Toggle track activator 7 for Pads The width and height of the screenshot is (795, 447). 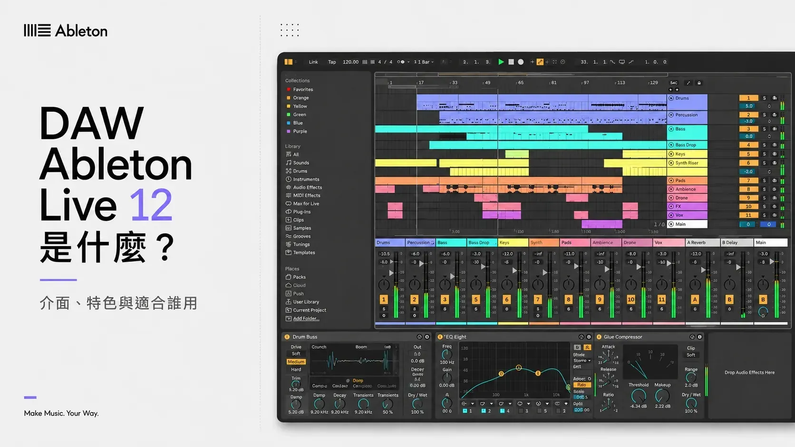(x=748, y=181)
